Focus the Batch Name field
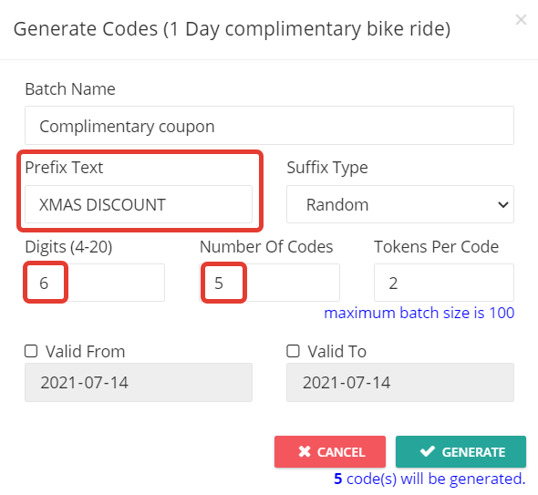 (x=269, y=126)
